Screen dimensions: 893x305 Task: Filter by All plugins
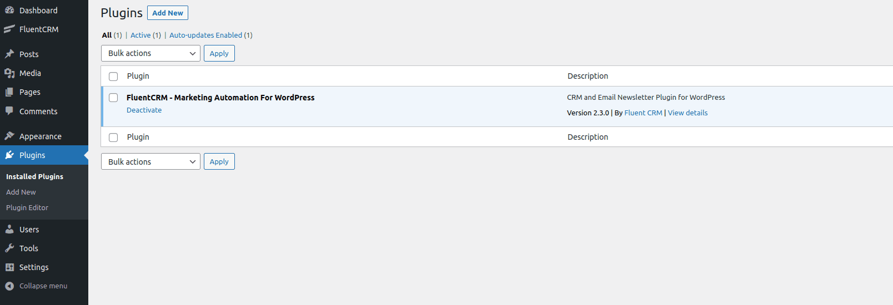point(107,35)
